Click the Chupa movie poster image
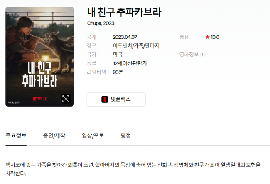The height and width of the screenshot is (184, 270). (40, 57)
